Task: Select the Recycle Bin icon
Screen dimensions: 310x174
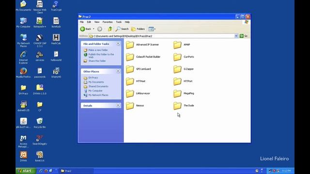Action: [x=40, y=123]
